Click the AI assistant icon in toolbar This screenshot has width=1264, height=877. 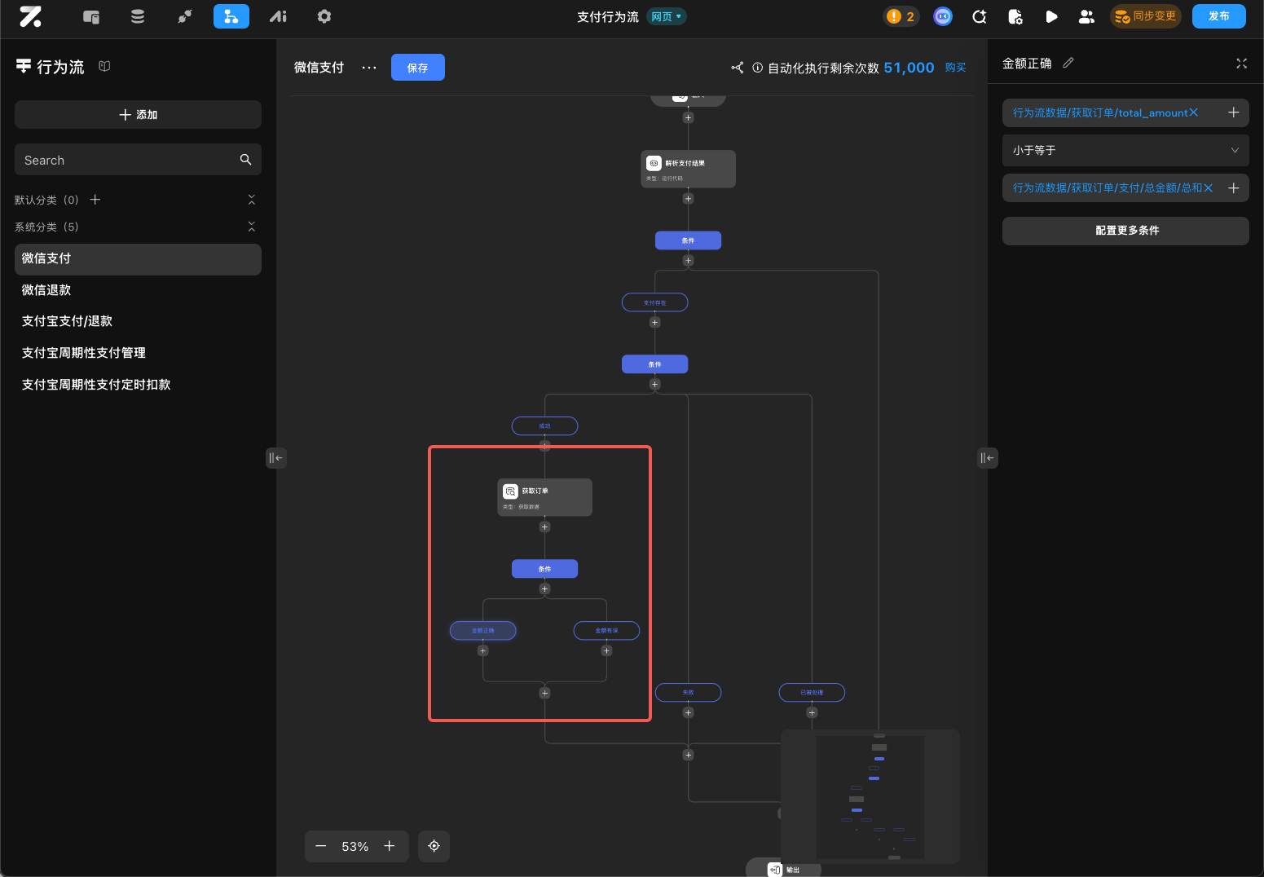tap(278, 16)
